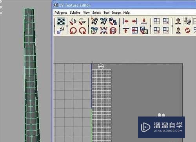Toggle isolate select mode icon

(x=157, y=21)
